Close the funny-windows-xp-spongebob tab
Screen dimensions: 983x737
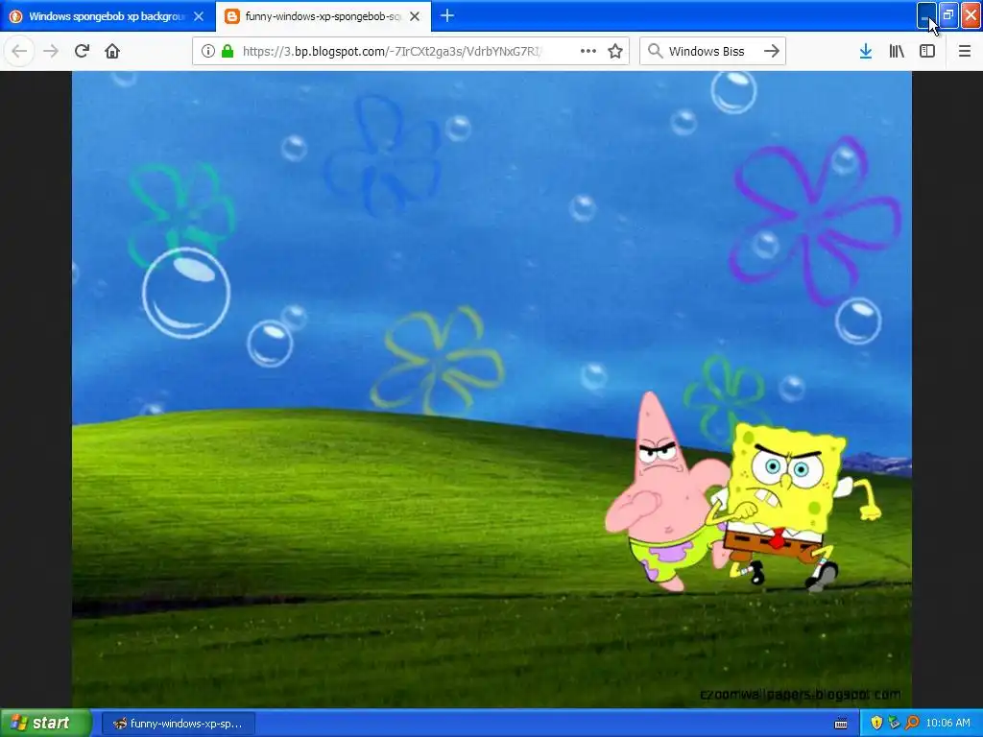(415, 16)
